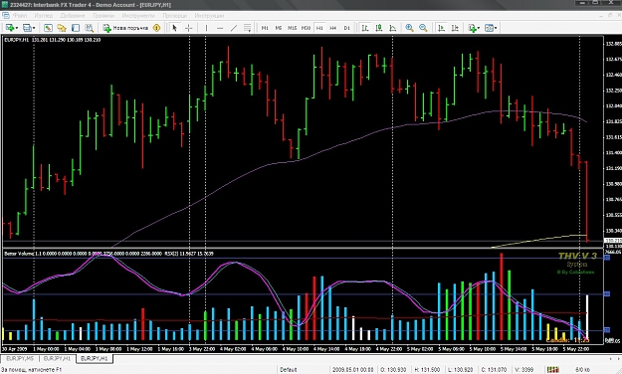Select the trendline drawing tool
Viewport: 622px width, 374px height.
[234, 28]
